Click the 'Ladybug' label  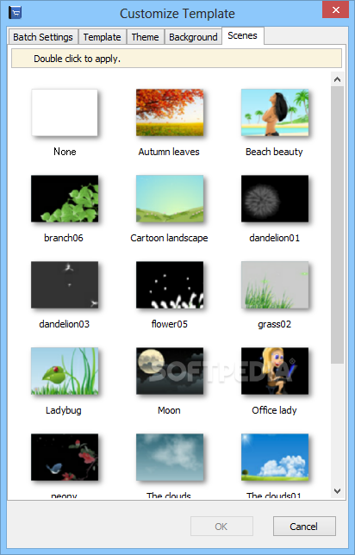(x=64, y=410)
